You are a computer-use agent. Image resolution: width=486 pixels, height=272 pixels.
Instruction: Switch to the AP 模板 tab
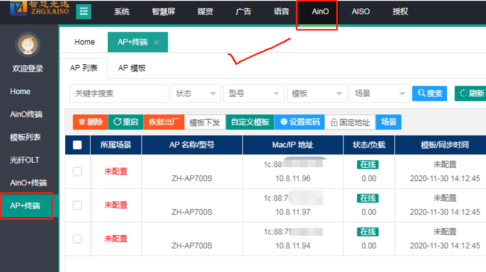click(x=132, y=68)
